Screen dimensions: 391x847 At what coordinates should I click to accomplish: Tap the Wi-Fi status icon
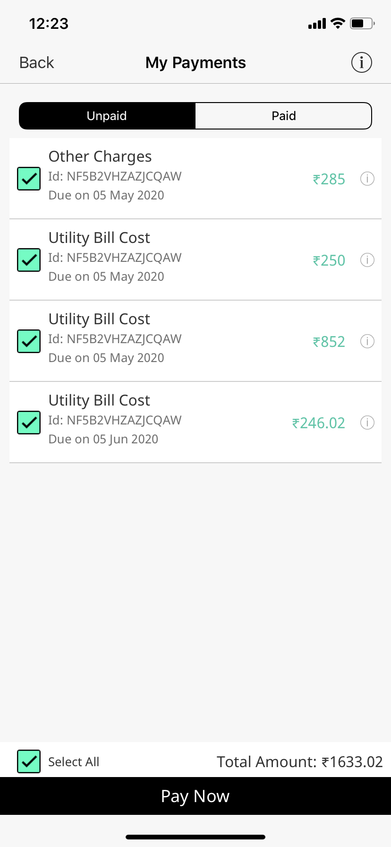point(338,23)
